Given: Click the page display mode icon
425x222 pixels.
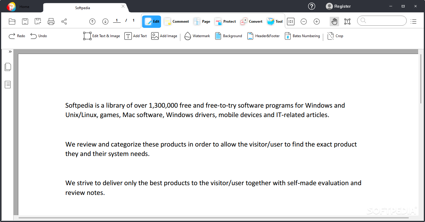Looking at the screenshot, I should pos(291,22).
